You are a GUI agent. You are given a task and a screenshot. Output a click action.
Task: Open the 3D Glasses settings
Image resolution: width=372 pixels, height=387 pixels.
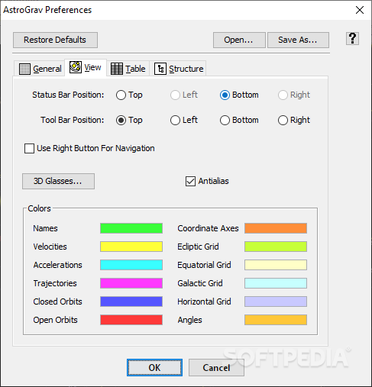click(x=58, y=181)
